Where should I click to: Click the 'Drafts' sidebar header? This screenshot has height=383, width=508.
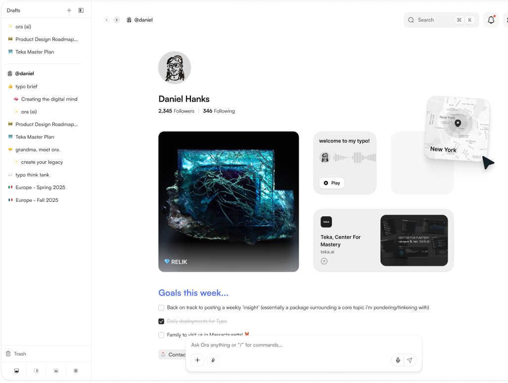coord(14,10)
